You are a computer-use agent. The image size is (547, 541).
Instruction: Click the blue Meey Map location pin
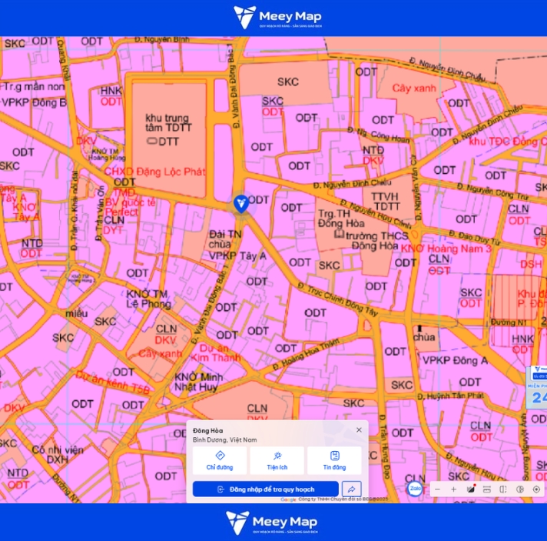pyautogui.click(x=241, y=203)
